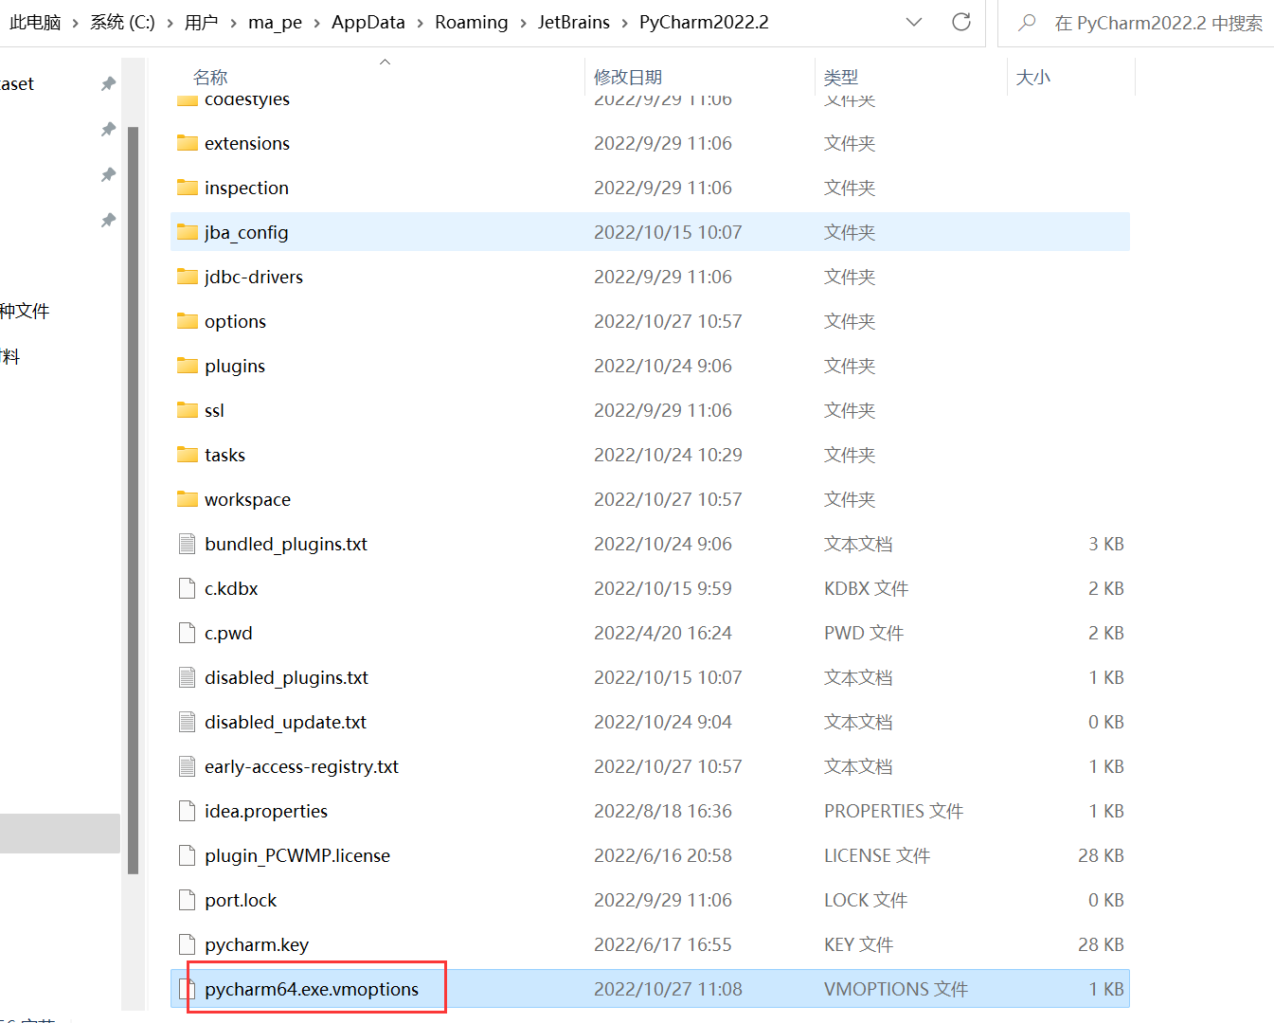
Task: Click the idea.properties file icon
Action: point(188,811)
